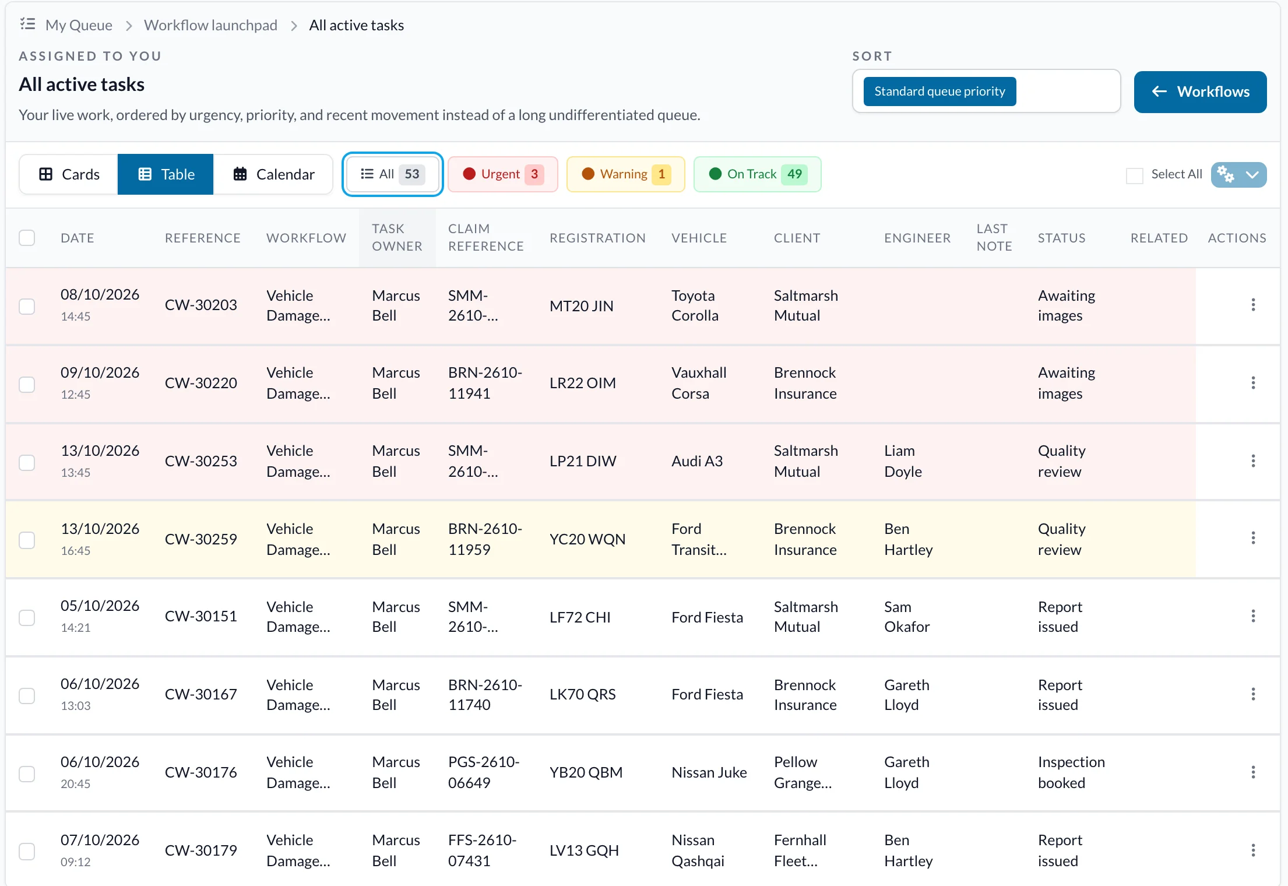
Task: Sort by Status column header
Action: tap(1061, 238)
